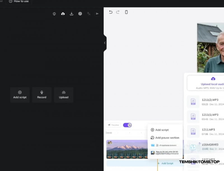The image size is (224, 171).
Task: Collapse panel using the arrow-to-bar icon
Action: 97,14
